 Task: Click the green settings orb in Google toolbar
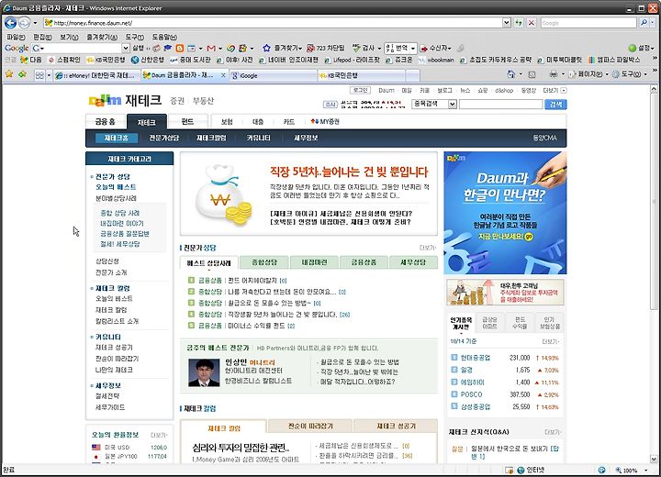pos(632,48)
